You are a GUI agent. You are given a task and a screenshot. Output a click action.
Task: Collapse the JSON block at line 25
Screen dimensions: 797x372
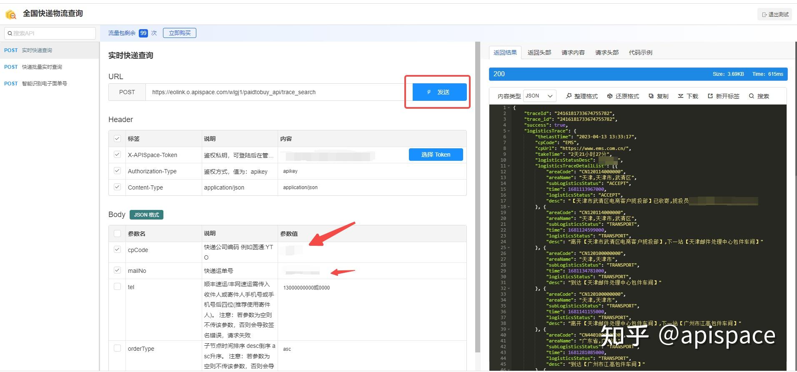(x=509, y=247)
